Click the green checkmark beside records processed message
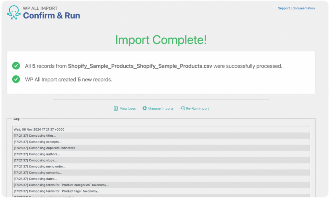The image size is (330, 198). (16, 66)
